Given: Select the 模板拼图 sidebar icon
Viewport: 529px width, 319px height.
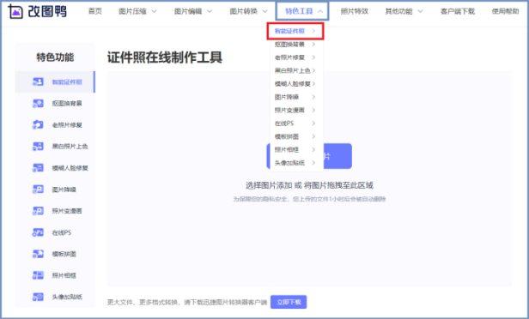Looking at the screenshot, I should point(38,254).
